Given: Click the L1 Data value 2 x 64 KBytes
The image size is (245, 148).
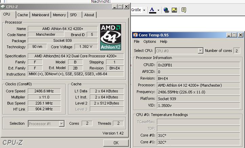Looking at the screenshot, I should (107, 91).
